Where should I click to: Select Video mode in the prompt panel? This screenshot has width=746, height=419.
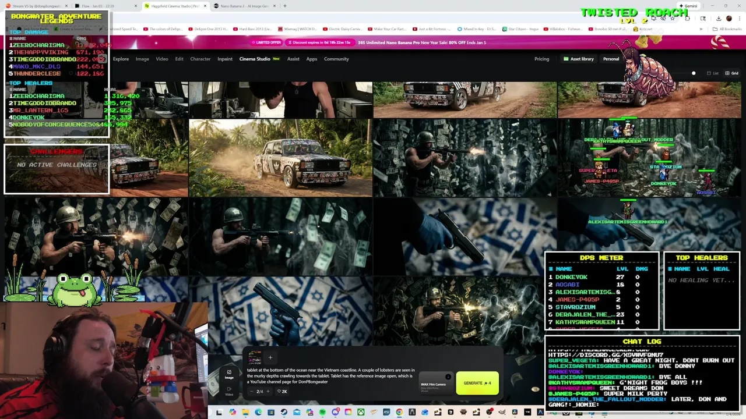click(229, 391)
